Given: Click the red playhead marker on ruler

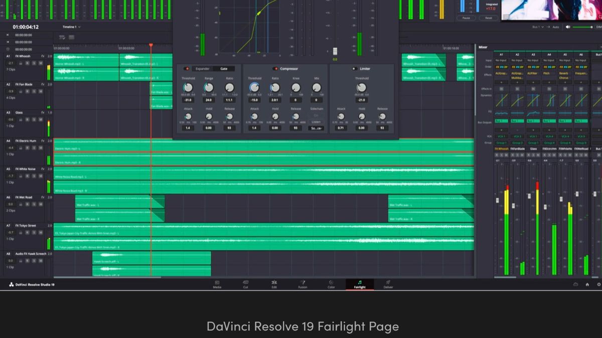Looking at the screenshot, I should pyautogui.click(x=150, y=46).
